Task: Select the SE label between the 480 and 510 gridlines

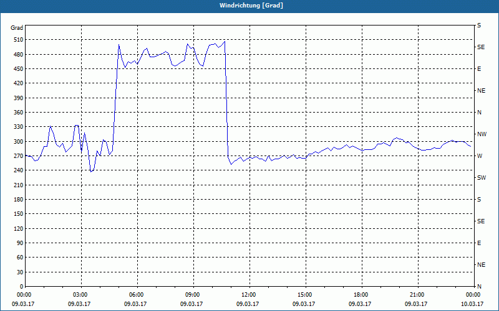Action: [481, 47]
